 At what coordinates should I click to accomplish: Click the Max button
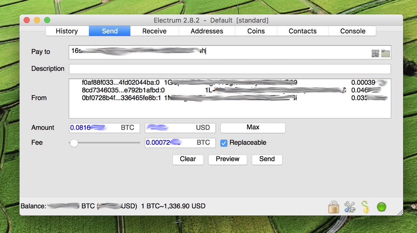click(x=253, y=128)
